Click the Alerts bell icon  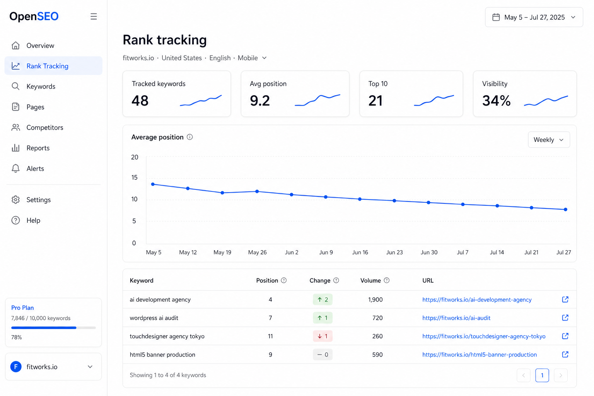coord(15,168)
